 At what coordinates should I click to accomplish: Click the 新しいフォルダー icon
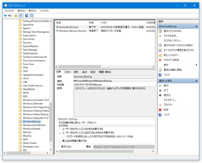[x=160, y=55]
